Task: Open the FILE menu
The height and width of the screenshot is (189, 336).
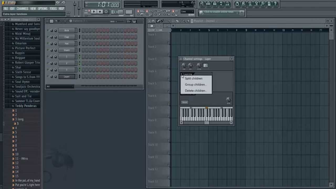Action: point(6,8)
